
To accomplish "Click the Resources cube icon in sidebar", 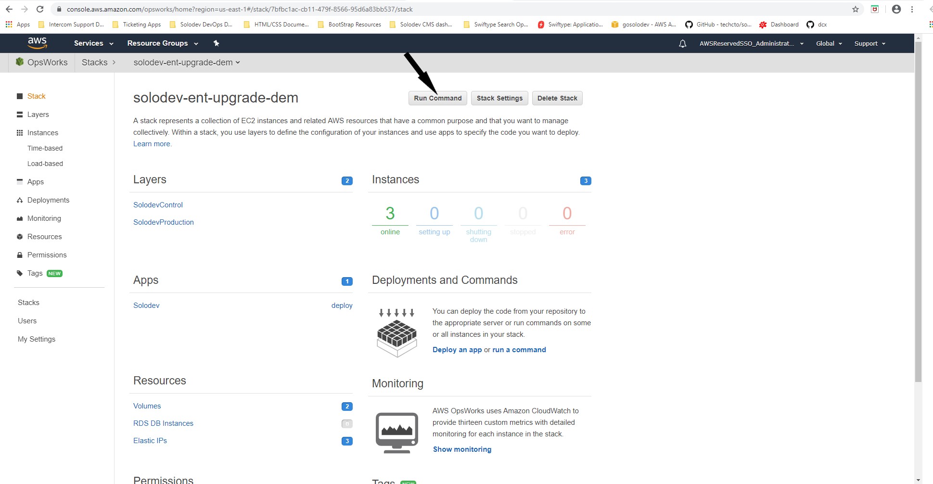I will click(x=20, y=237).
